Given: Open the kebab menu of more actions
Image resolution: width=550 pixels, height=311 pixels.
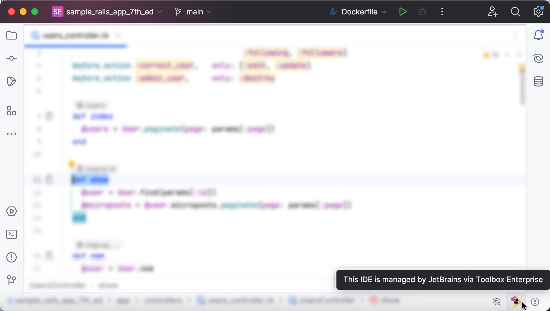Looking at the screenshot, I should tap(442, 12).
